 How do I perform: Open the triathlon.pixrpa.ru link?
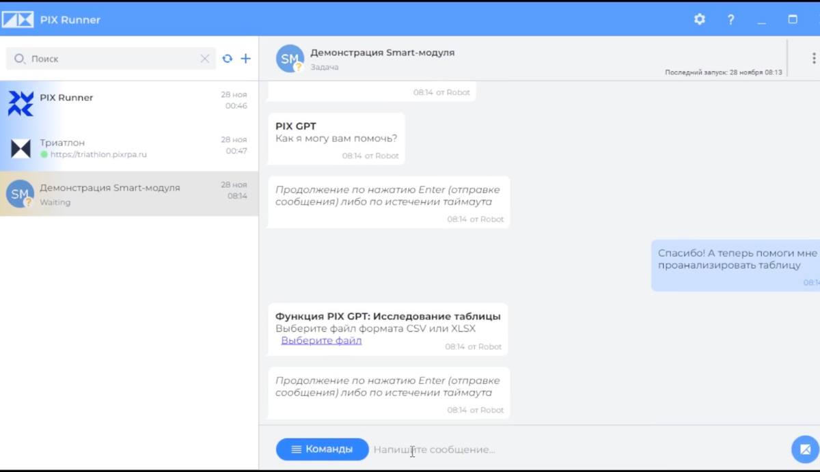(x=96, y=154)
